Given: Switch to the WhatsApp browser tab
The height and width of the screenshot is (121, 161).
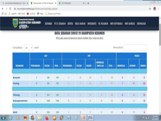Looking at the screenshot, I should [x=71, y=3].
